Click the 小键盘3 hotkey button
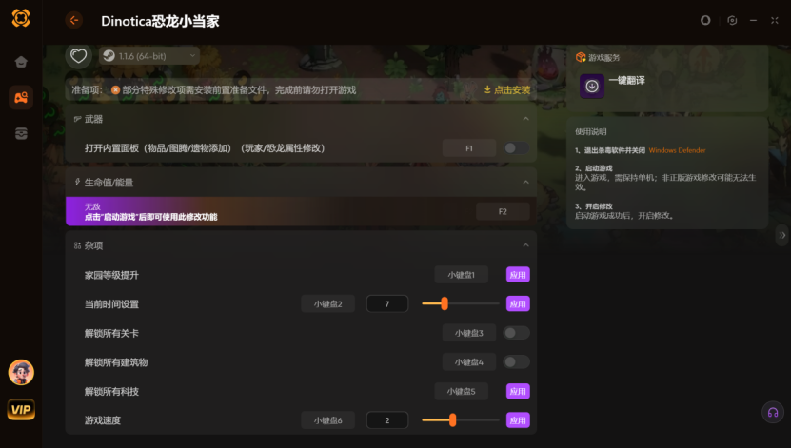791x448 pixels. tap(469, 333)
